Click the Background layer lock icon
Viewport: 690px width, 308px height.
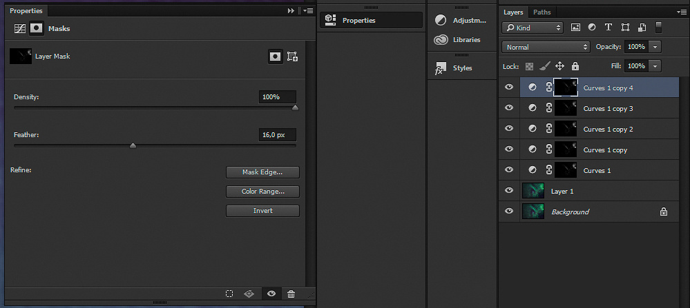(x=664, y=212)
